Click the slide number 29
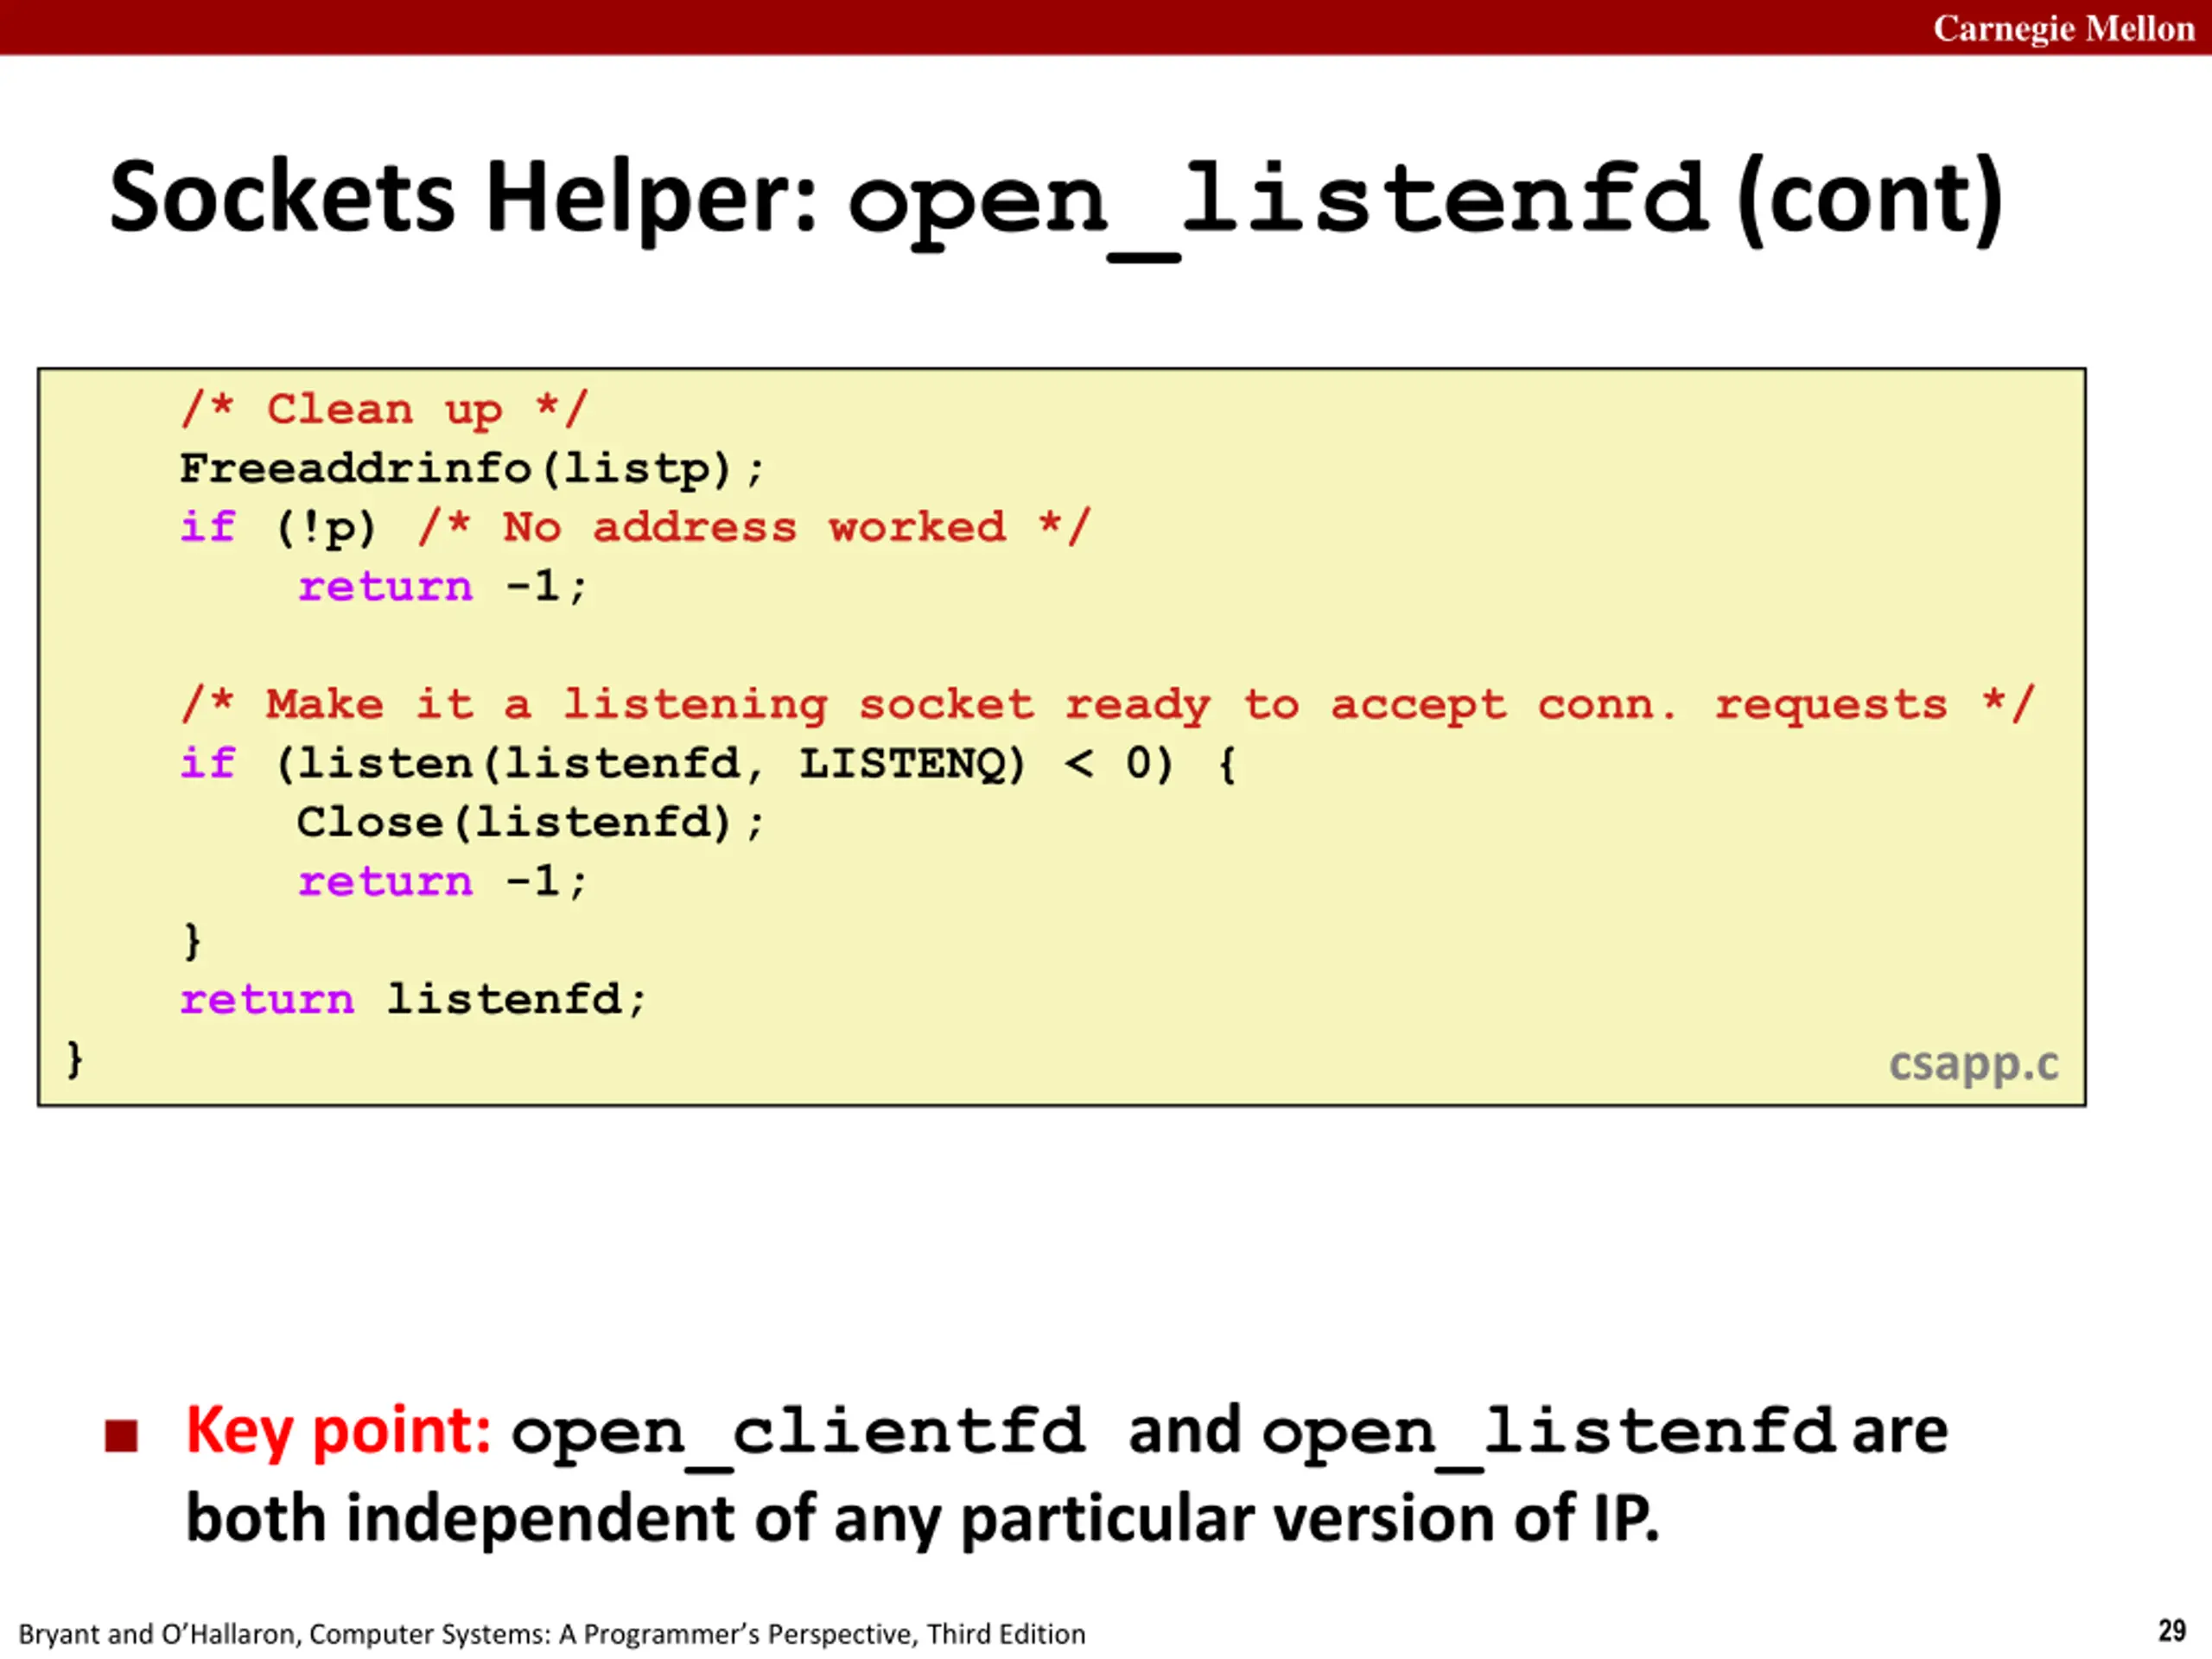Viewport: 2212px width, 1659px height. click(x=2171, y=1631)
